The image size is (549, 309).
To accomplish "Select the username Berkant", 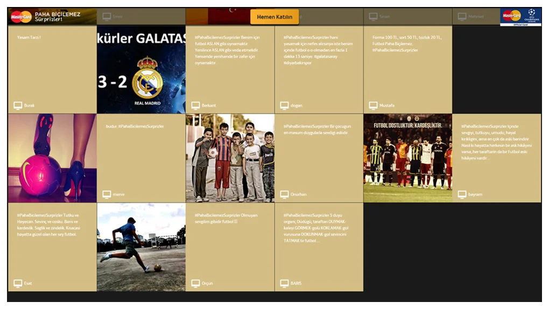I will pos(209,106).
